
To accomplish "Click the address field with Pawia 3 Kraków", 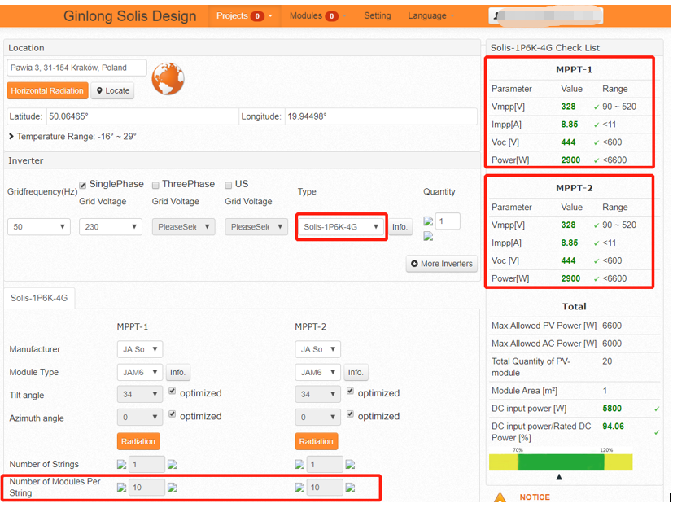I will pyautogui.click(x=76, y=68).
